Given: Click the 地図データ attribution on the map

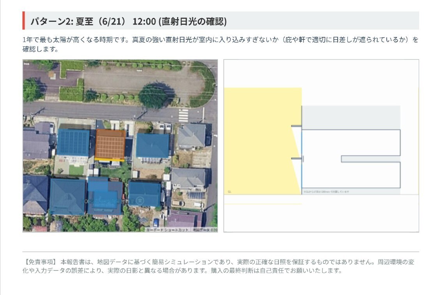Looking at the screenshot, I should 205,230.
